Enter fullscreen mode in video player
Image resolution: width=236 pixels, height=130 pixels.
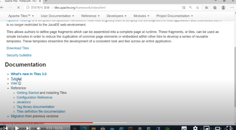[229, 128]
